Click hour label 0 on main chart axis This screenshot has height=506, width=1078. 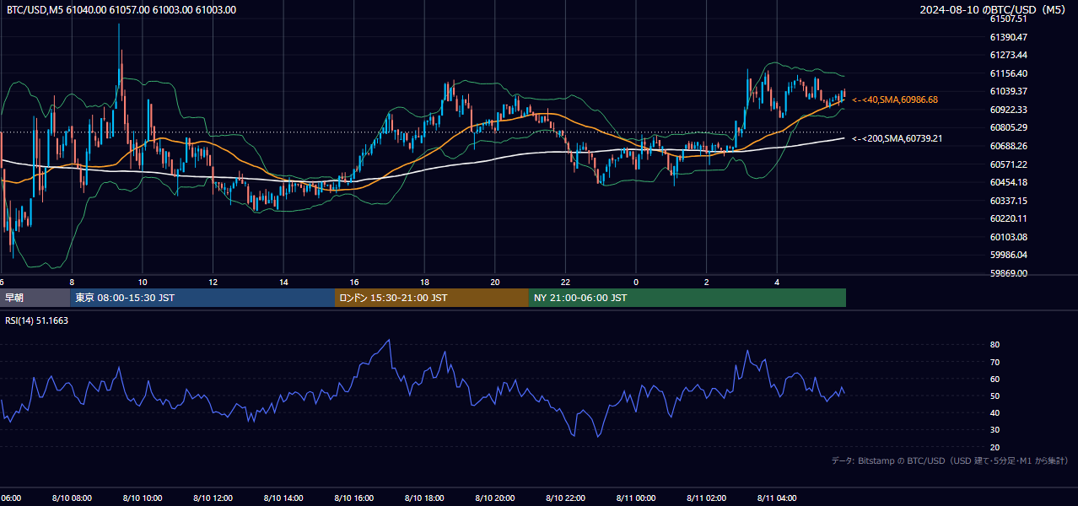pos(636,283)
